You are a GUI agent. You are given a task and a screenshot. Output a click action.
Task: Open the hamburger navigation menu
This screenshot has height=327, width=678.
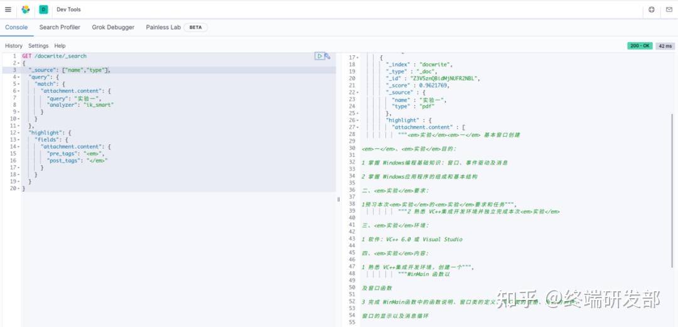(8, 9)
